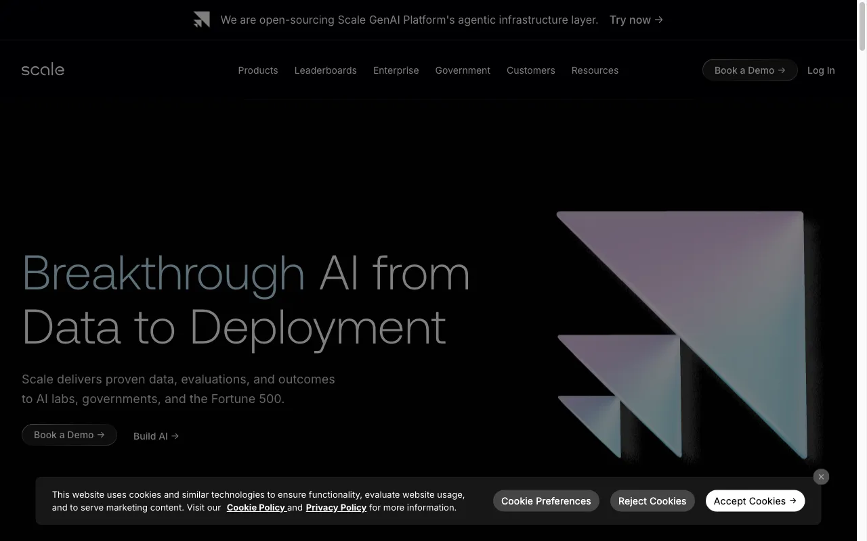Open the Cookie Policy link

pos(255,507)
